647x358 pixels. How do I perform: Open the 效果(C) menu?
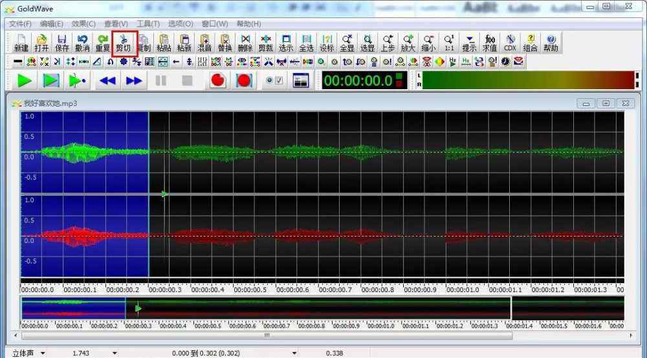point(83,24)
